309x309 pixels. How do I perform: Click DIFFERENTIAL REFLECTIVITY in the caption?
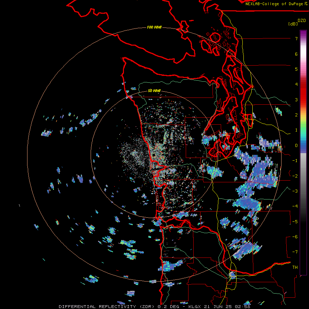tap(97, 307)
